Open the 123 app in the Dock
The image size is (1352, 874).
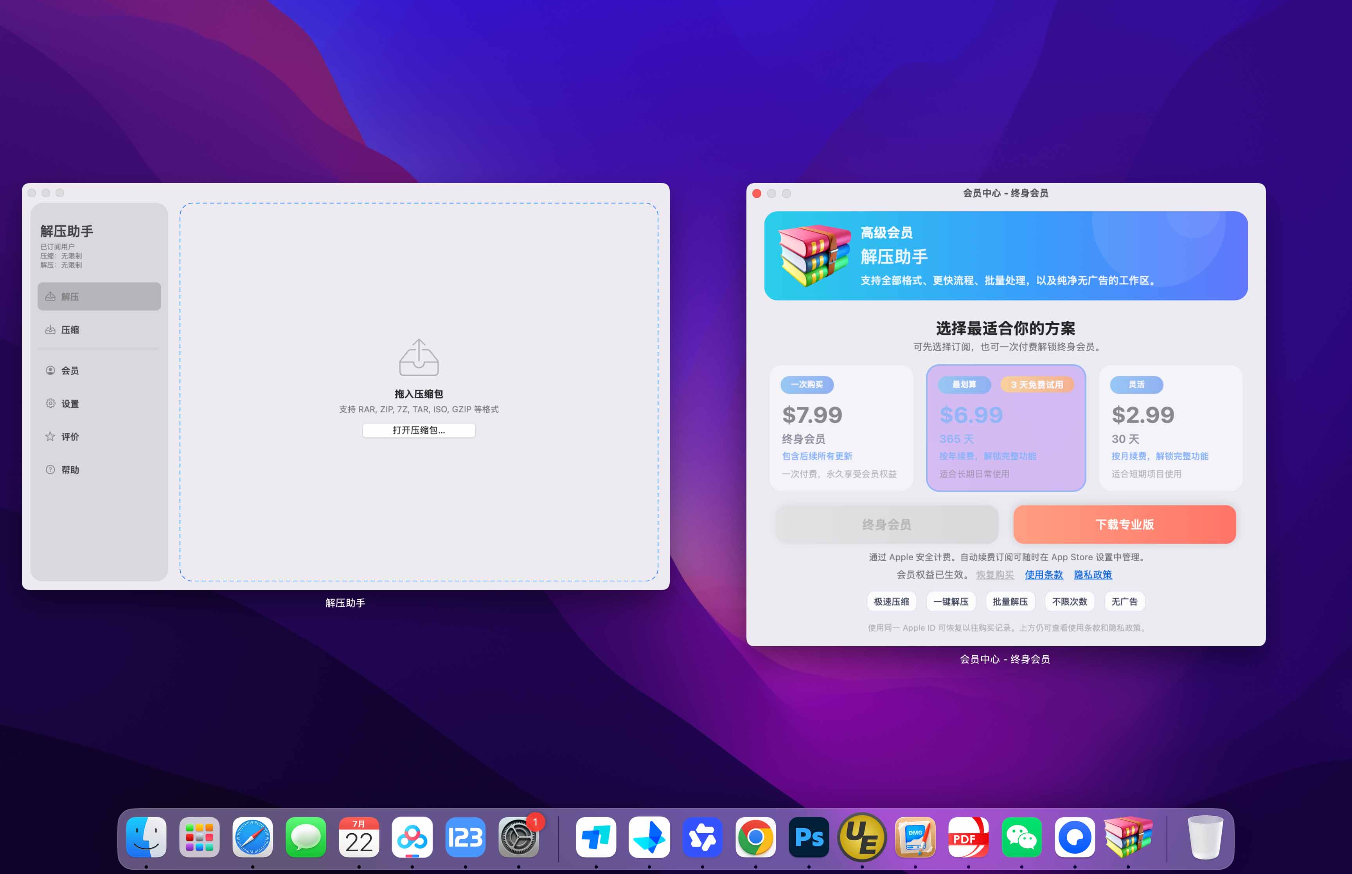coord(465,837)
